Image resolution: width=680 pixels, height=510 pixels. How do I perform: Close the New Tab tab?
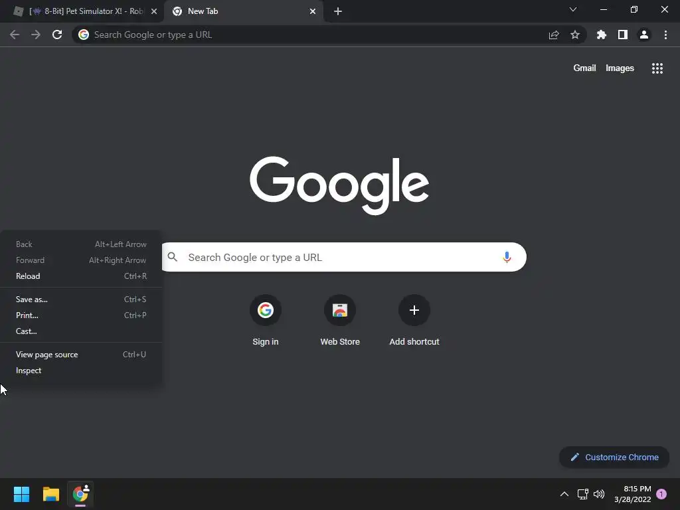[313, 11]
